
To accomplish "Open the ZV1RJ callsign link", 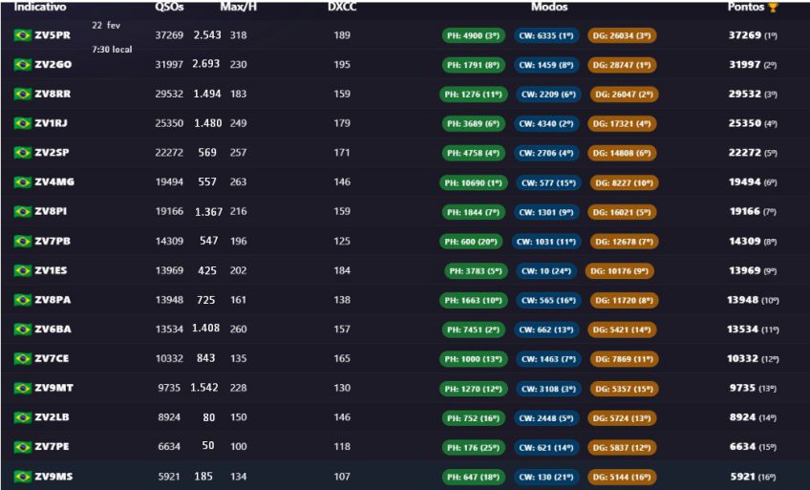I will tap(53, 124).
